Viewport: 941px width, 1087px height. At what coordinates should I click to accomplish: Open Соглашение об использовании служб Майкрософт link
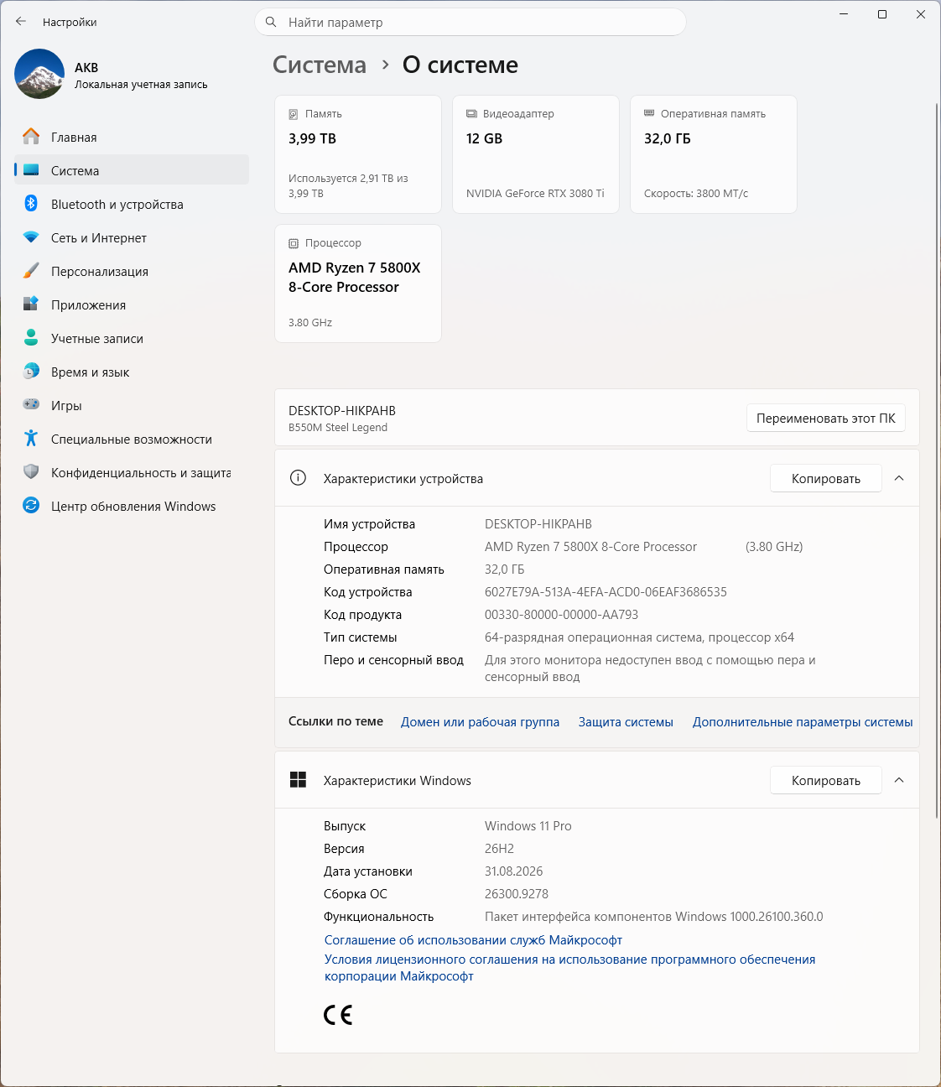point(473,940)
